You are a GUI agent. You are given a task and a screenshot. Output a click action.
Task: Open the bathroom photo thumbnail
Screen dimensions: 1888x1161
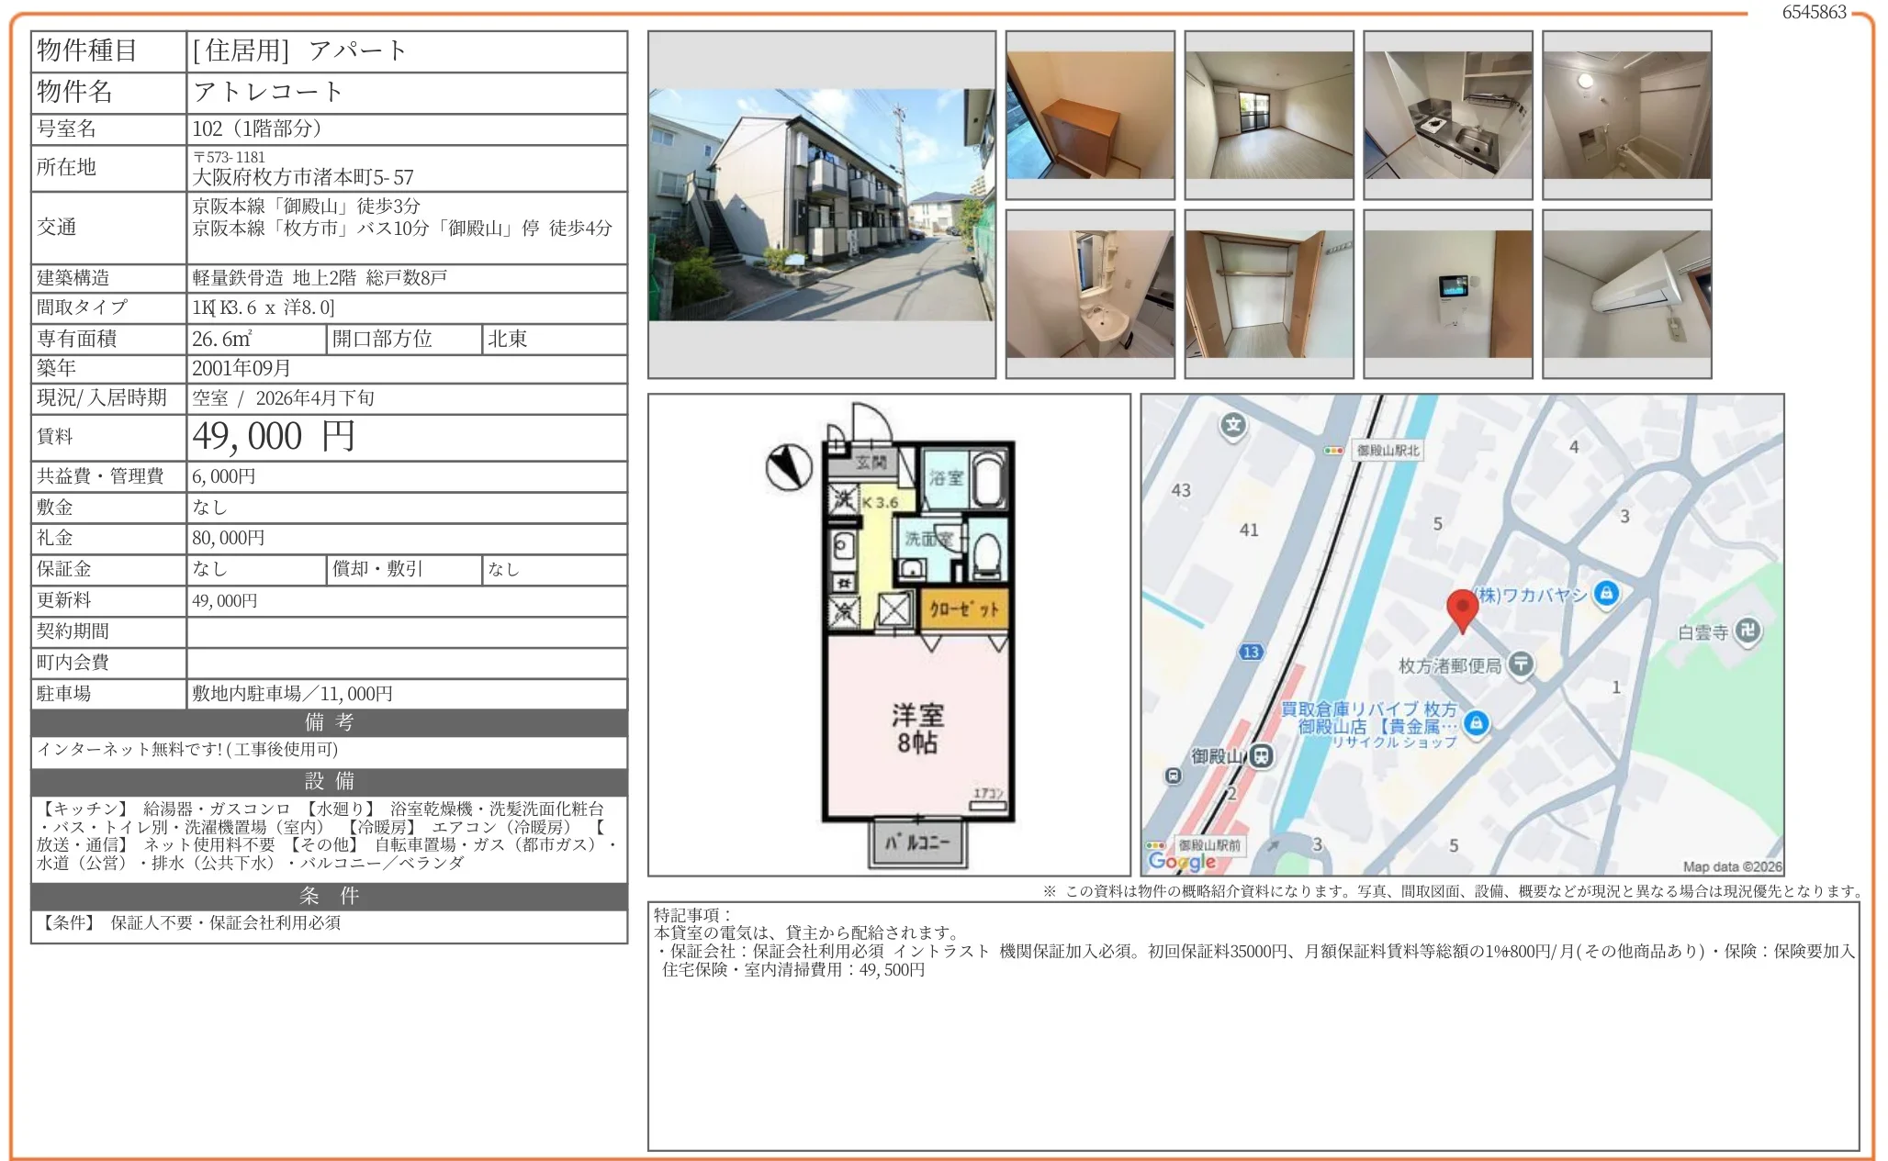(1626, 115)
